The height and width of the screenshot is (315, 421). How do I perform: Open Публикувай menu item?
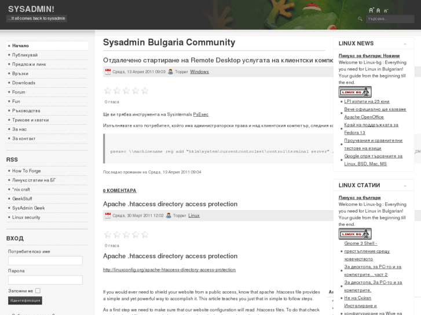click(47, 55)
